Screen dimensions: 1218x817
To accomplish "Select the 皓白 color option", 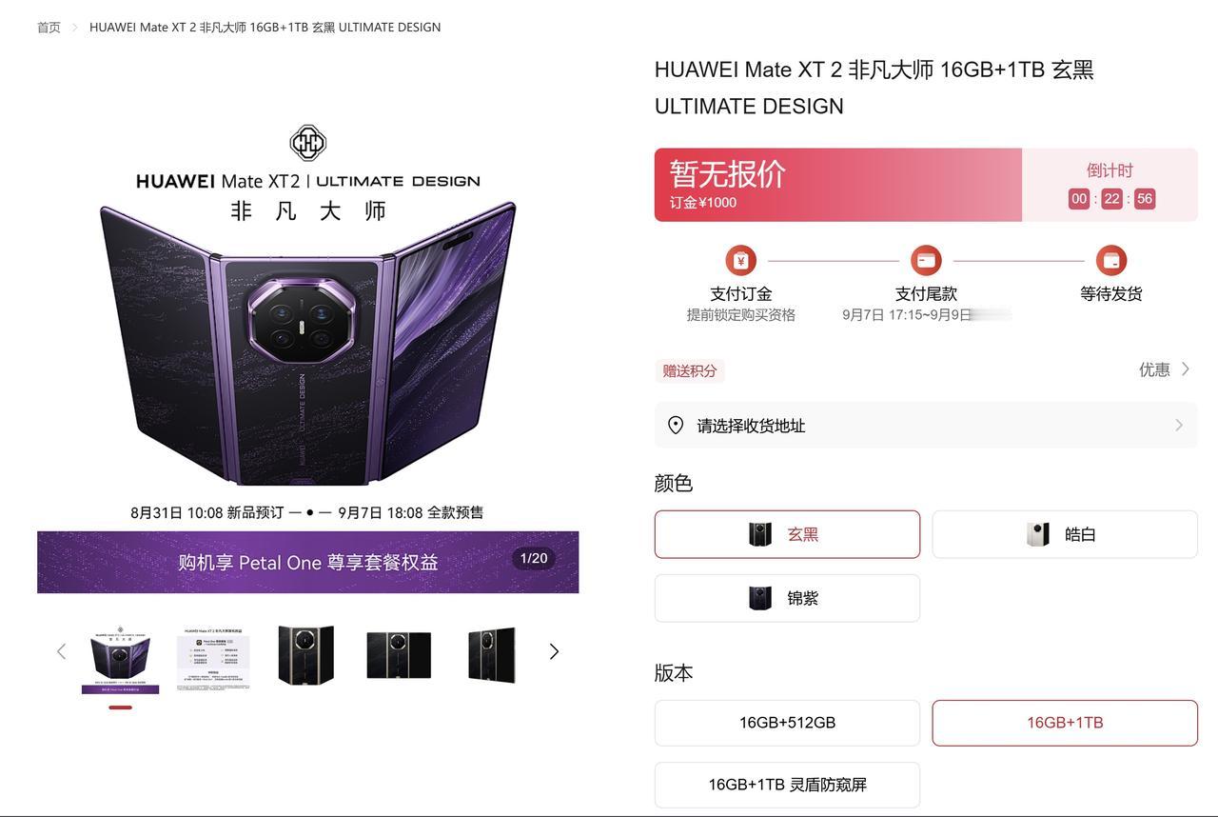I will tap(1065, 534).
